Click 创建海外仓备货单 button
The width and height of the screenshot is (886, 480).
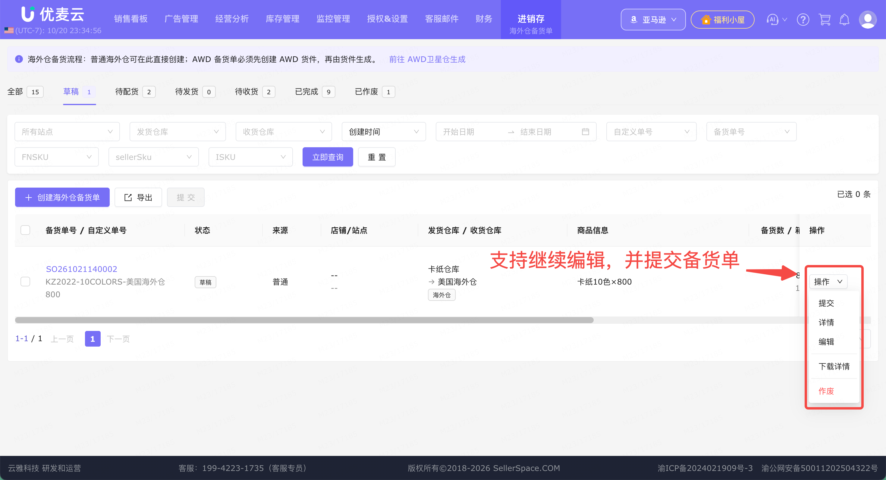pos(62,197)
